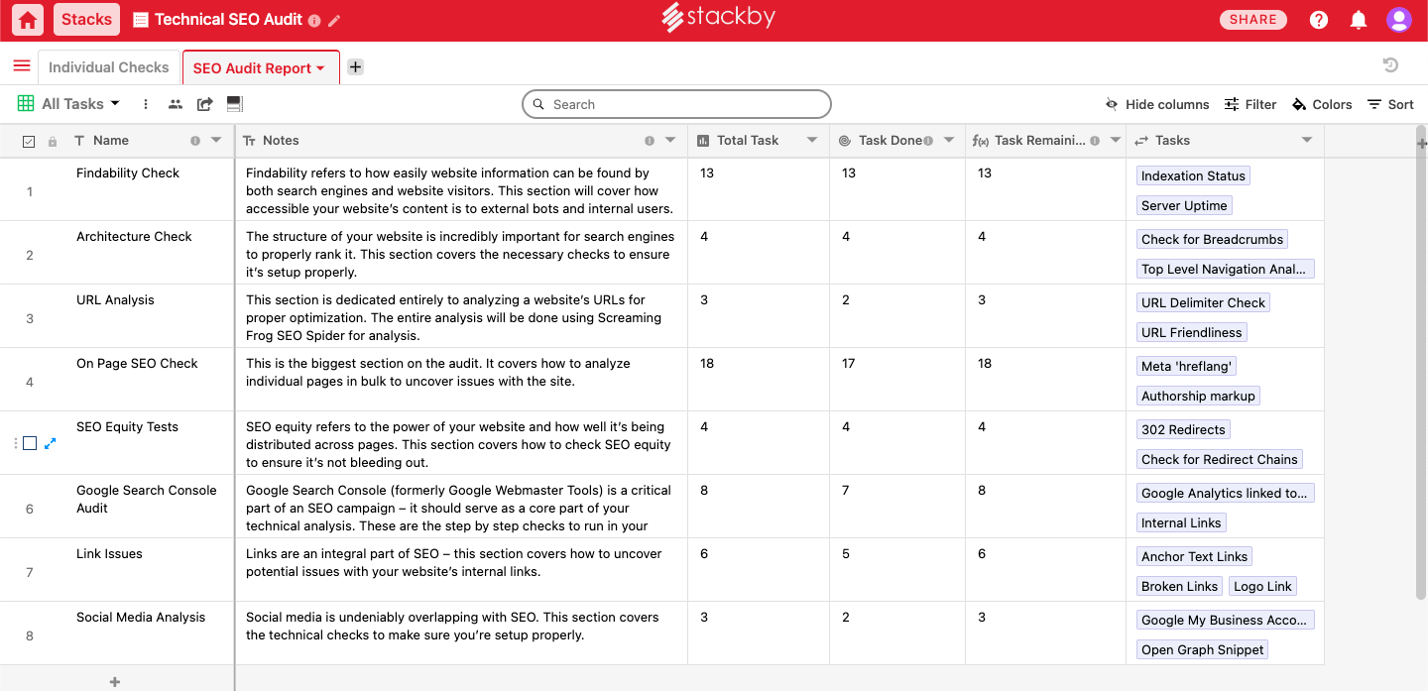
Task: Check the SEO Equity Tests row checkbox
Action: point(30,443)
